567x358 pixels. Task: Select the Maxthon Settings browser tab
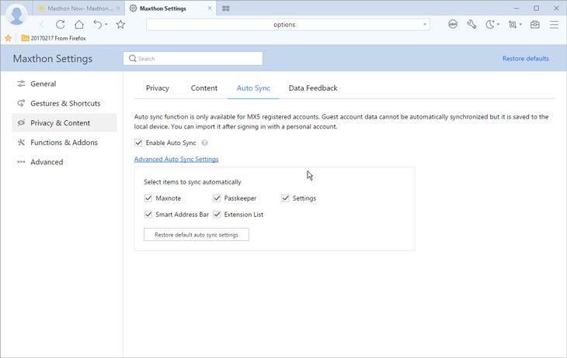click(170, 9)
